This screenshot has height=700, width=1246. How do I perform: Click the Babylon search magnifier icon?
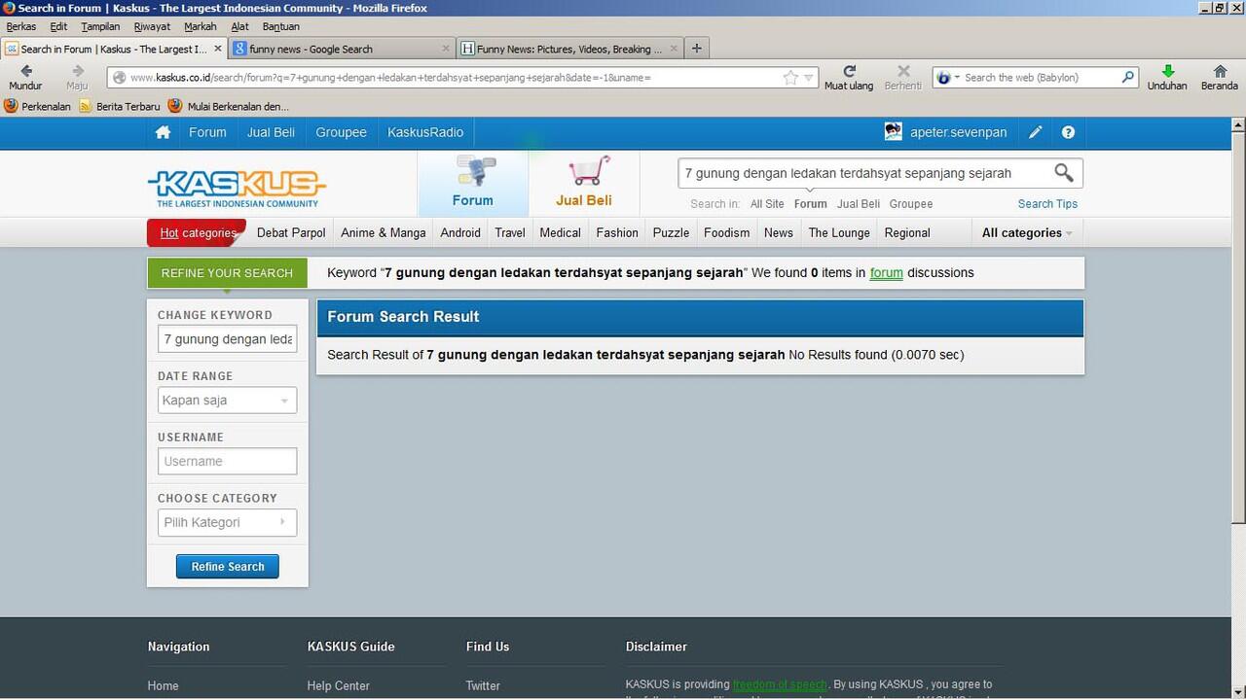click(1128, 77)
